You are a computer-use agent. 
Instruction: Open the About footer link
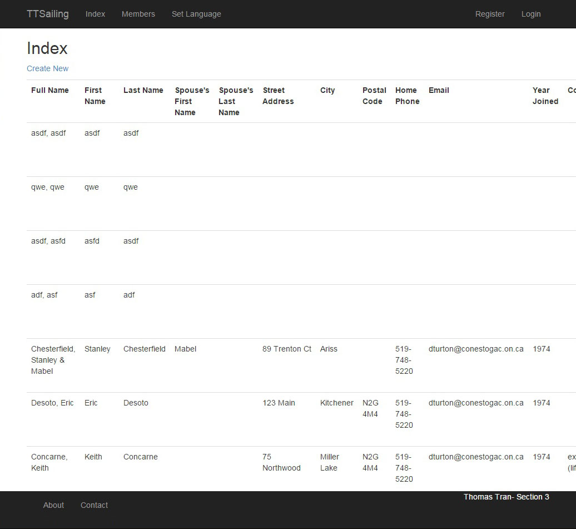[54, 505]
